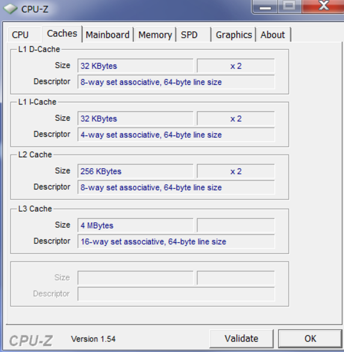Click the L2 Cache x 2 multiplier field
Screen dimensions: 344x352
236,171
